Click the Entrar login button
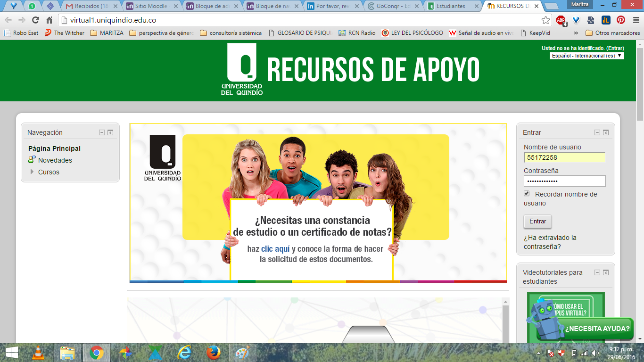This screenshot has width=644, height=362. click(537, 221)
